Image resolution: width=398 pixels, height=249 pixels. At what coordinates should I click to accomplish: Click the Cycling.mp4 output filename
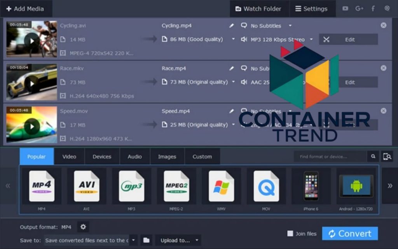(x=177, y=26)
